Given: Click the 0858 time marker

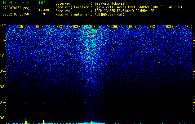Looking at the screenshot, I should (x=151, y=27).
